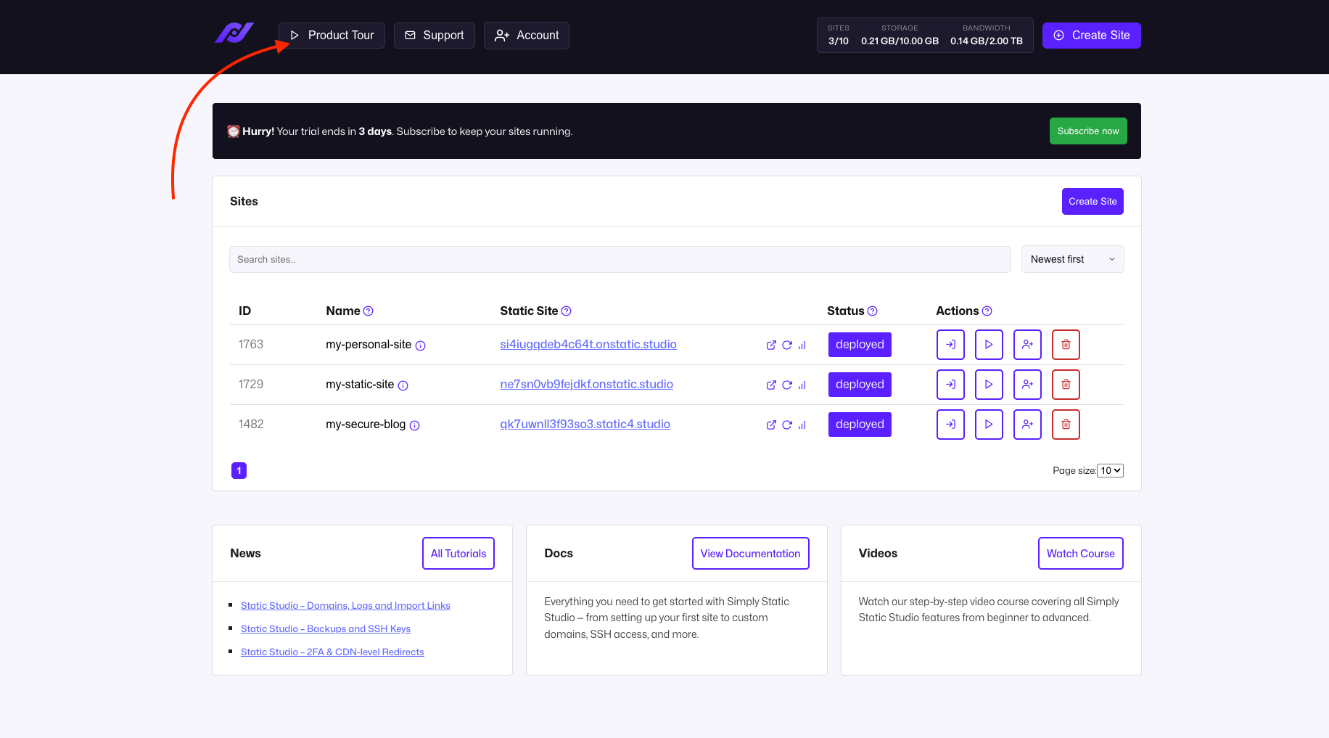Select site ID 1729

[251, 385]
